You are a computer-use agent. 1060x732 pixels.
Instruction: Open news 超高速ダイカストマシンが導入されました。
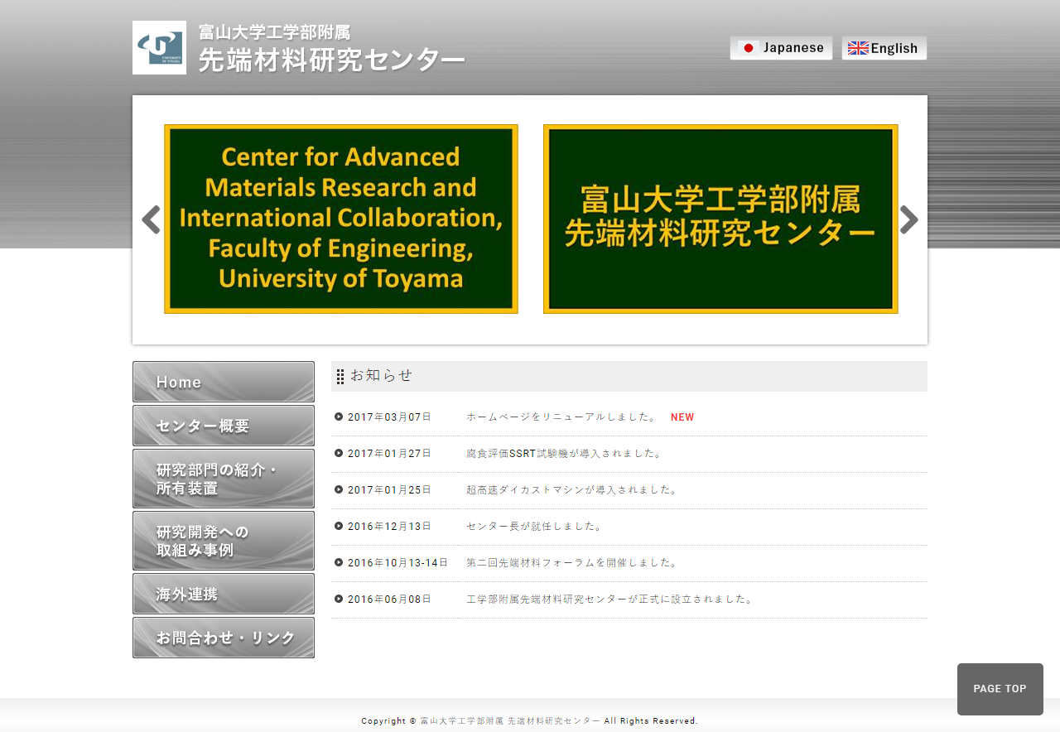click(573, 490)
